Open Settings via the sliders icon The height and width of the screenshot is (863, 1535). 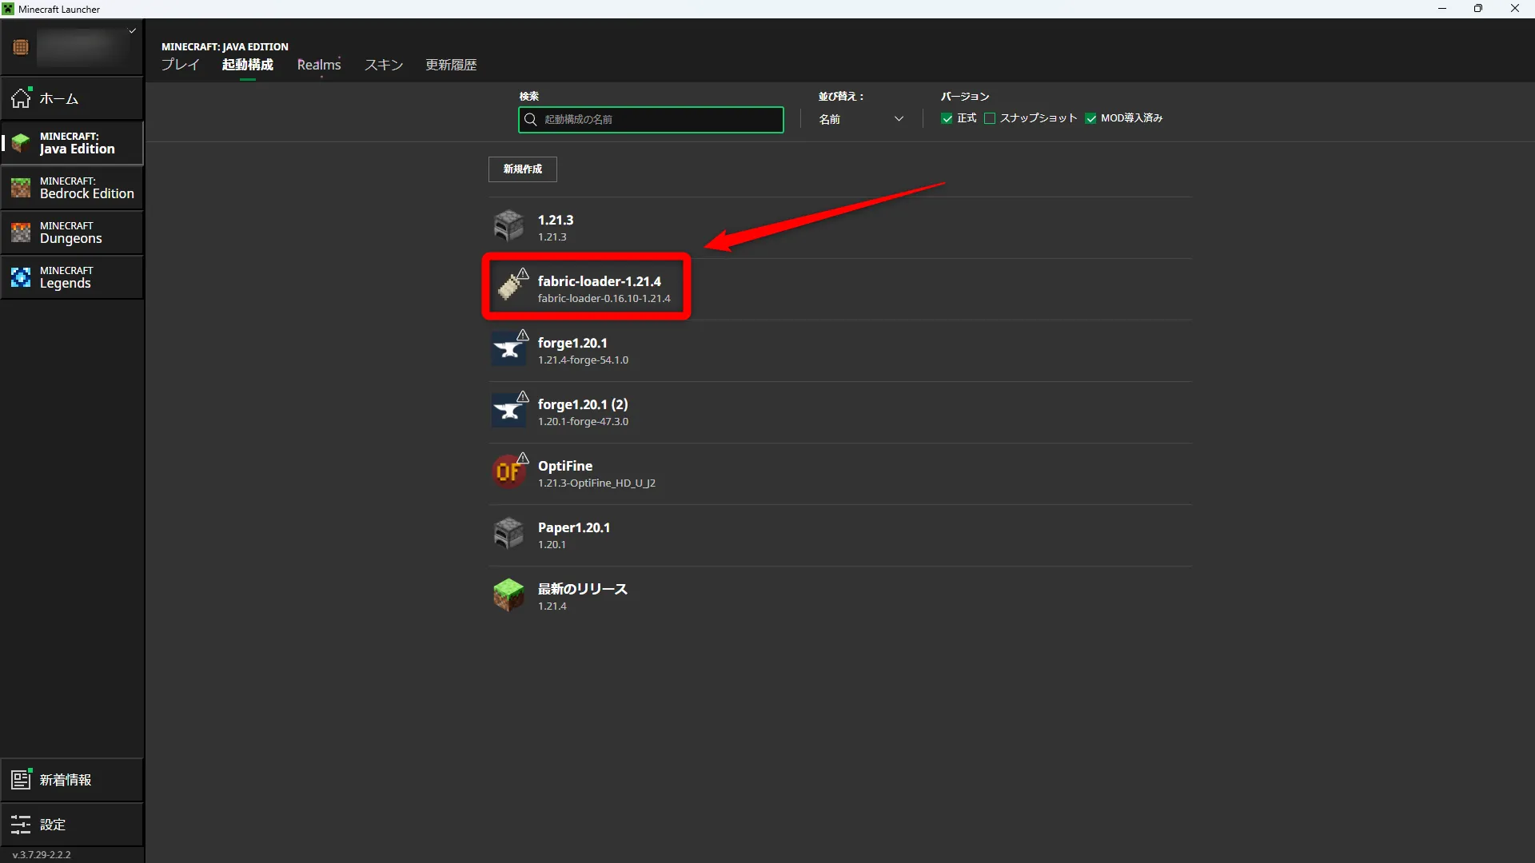click(21, 824)
